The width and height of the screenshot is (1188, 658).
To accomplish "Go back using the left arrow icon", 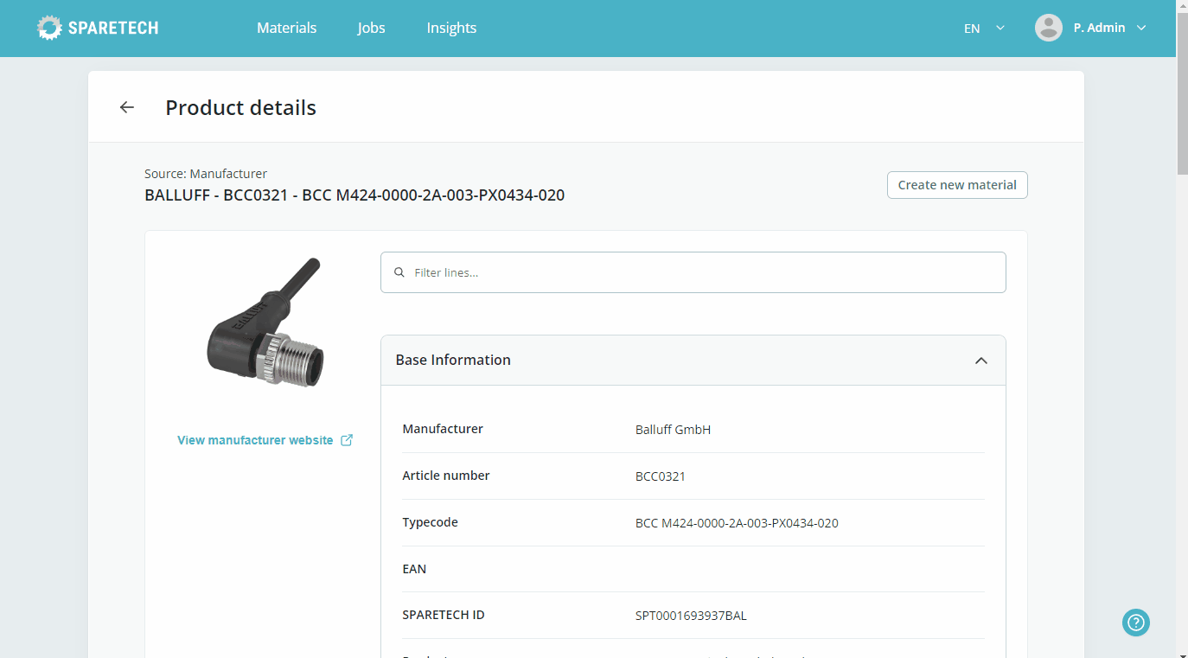I will (127, 107).
